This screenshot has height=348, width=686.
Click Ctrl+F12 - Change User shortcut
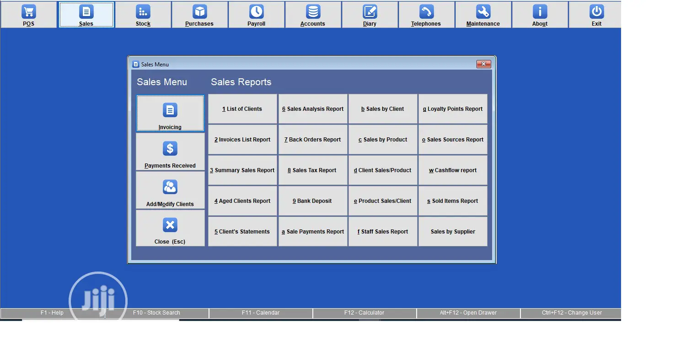click(x=571, y=313)
